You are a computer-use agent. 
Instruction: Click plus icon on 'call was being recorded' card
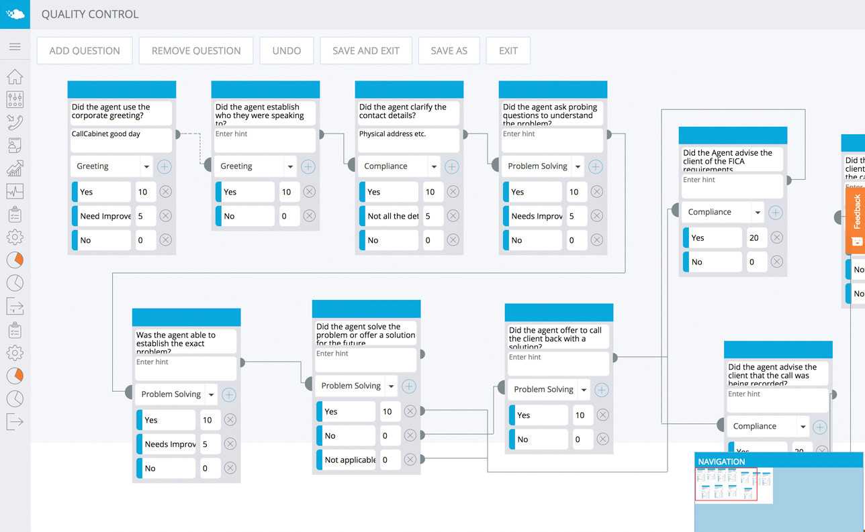click(820, 426)
